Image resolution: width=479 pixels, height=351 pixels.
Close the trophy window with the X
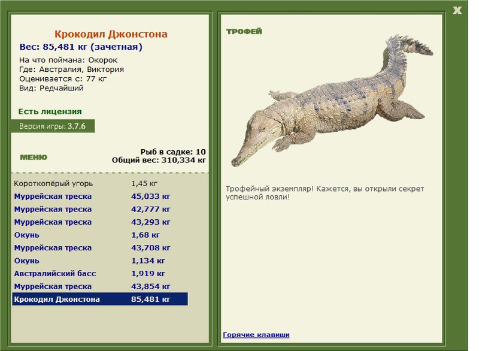pos(457,10)
